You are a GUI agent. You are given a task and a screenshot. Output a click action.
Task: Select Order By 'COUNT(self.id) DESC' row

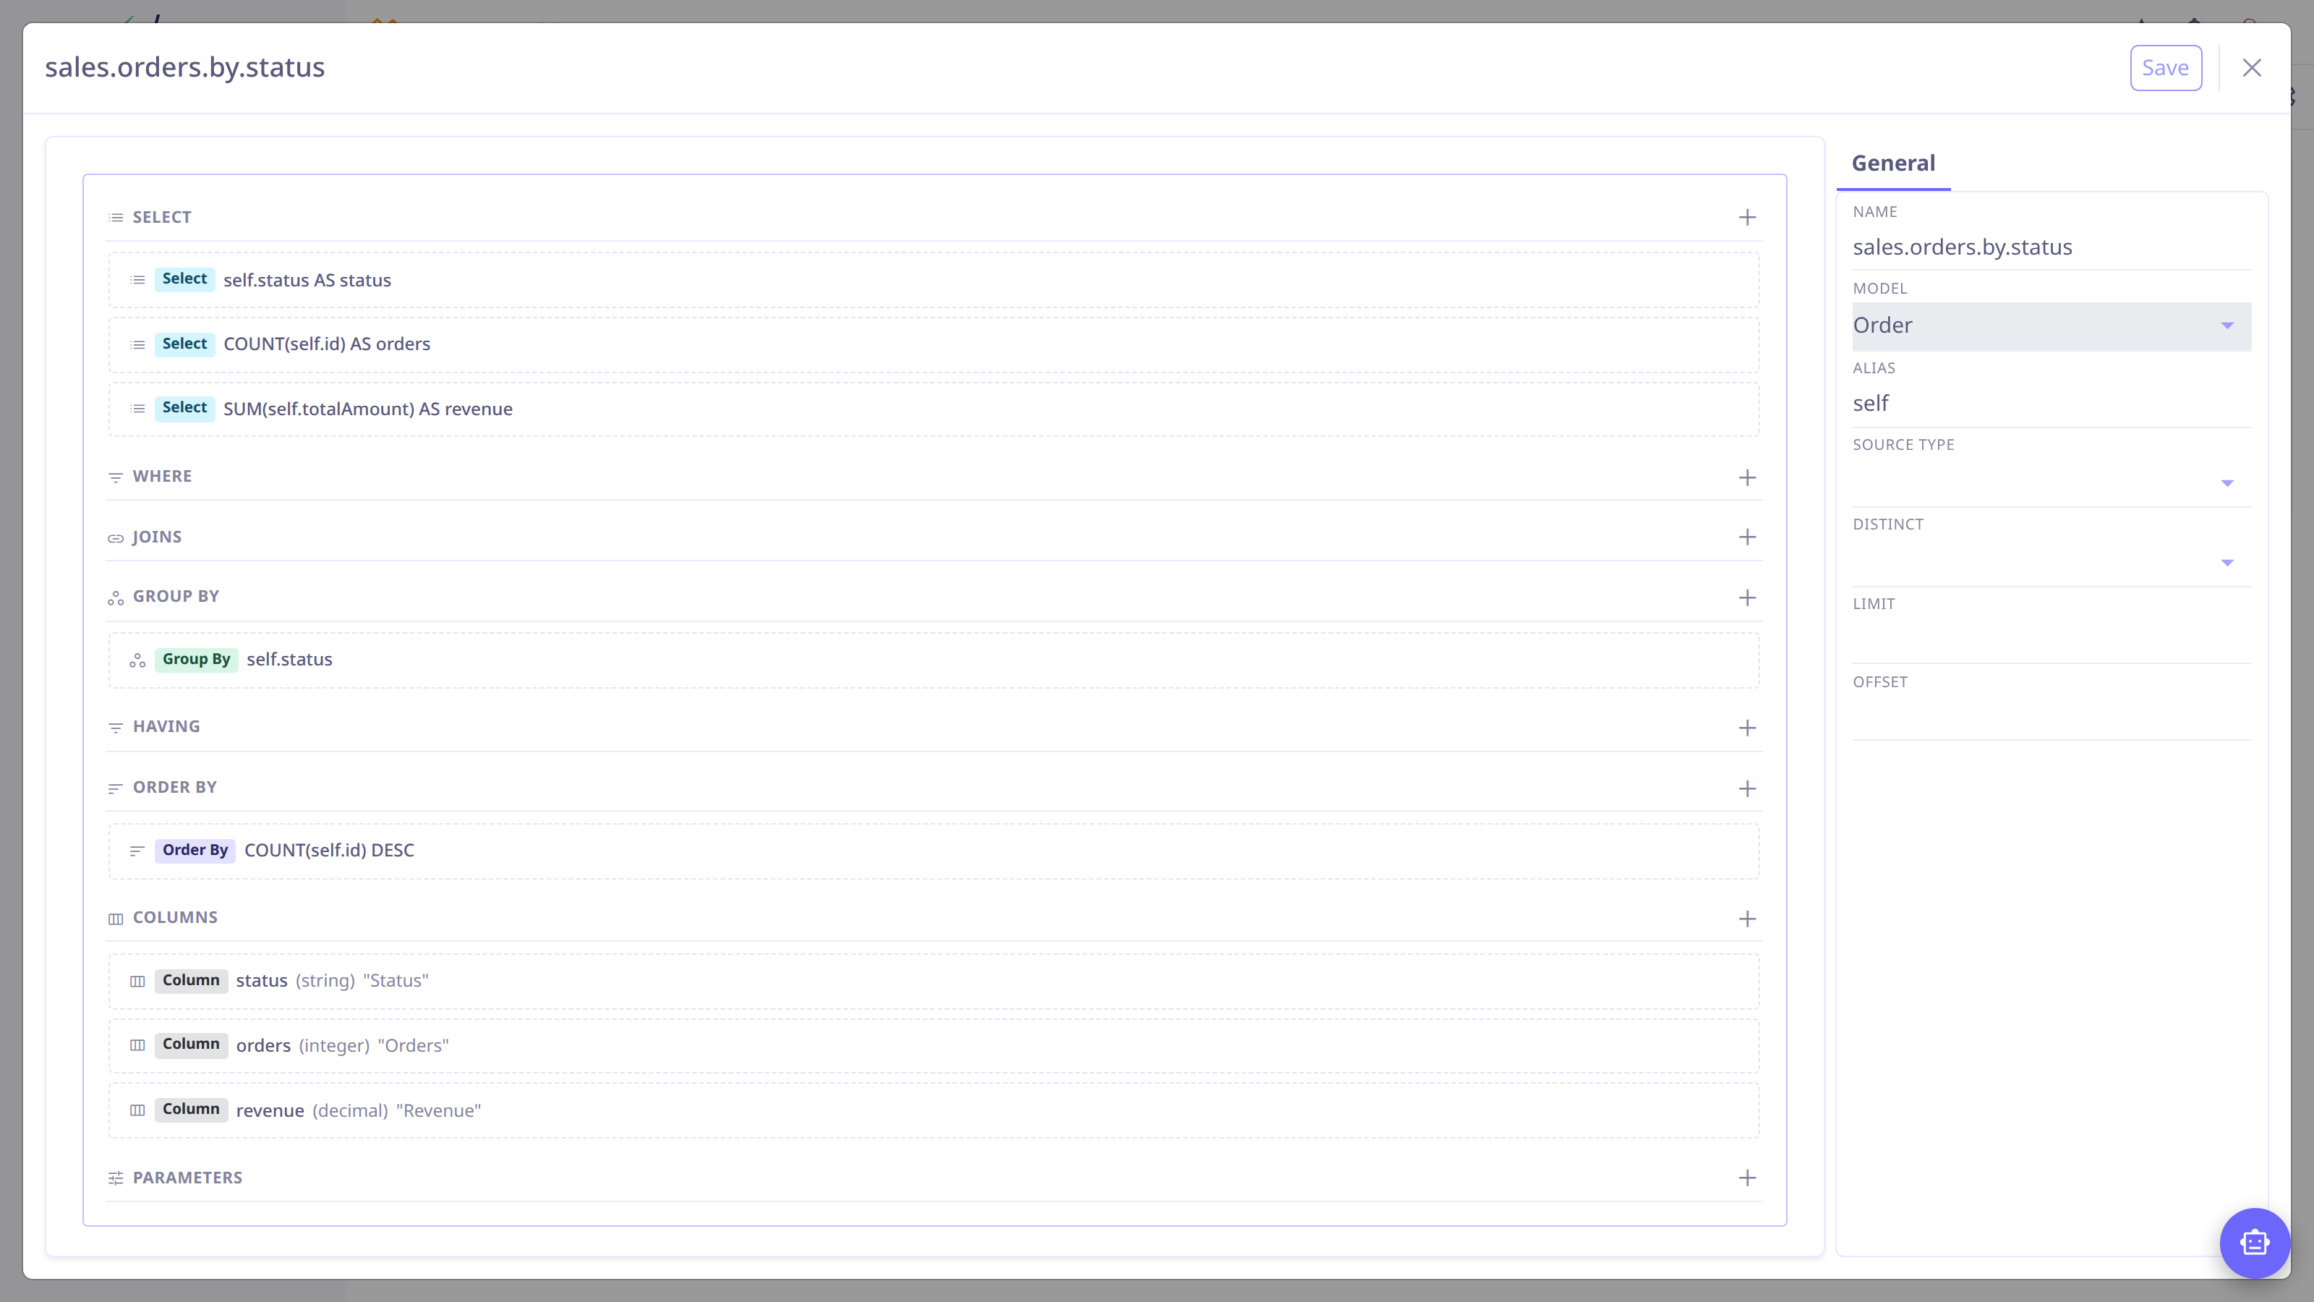pyautogui.click(x=934, y=851)
